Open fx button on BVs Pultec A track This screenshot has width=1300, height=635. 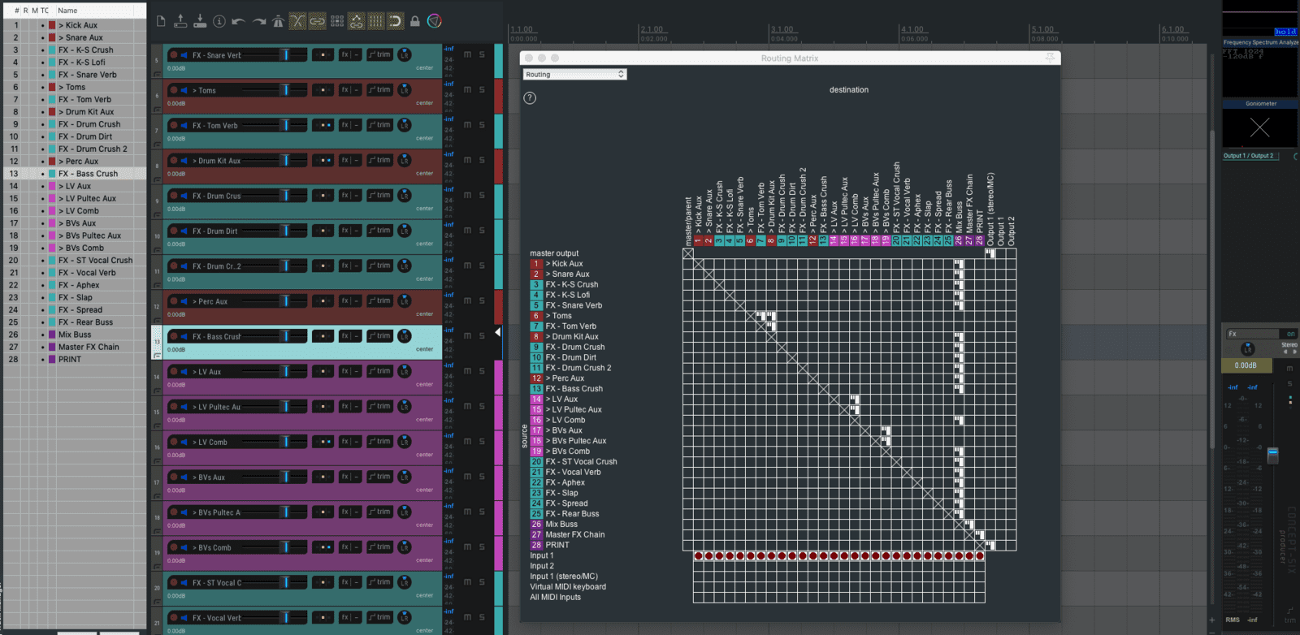click(350, 512)
